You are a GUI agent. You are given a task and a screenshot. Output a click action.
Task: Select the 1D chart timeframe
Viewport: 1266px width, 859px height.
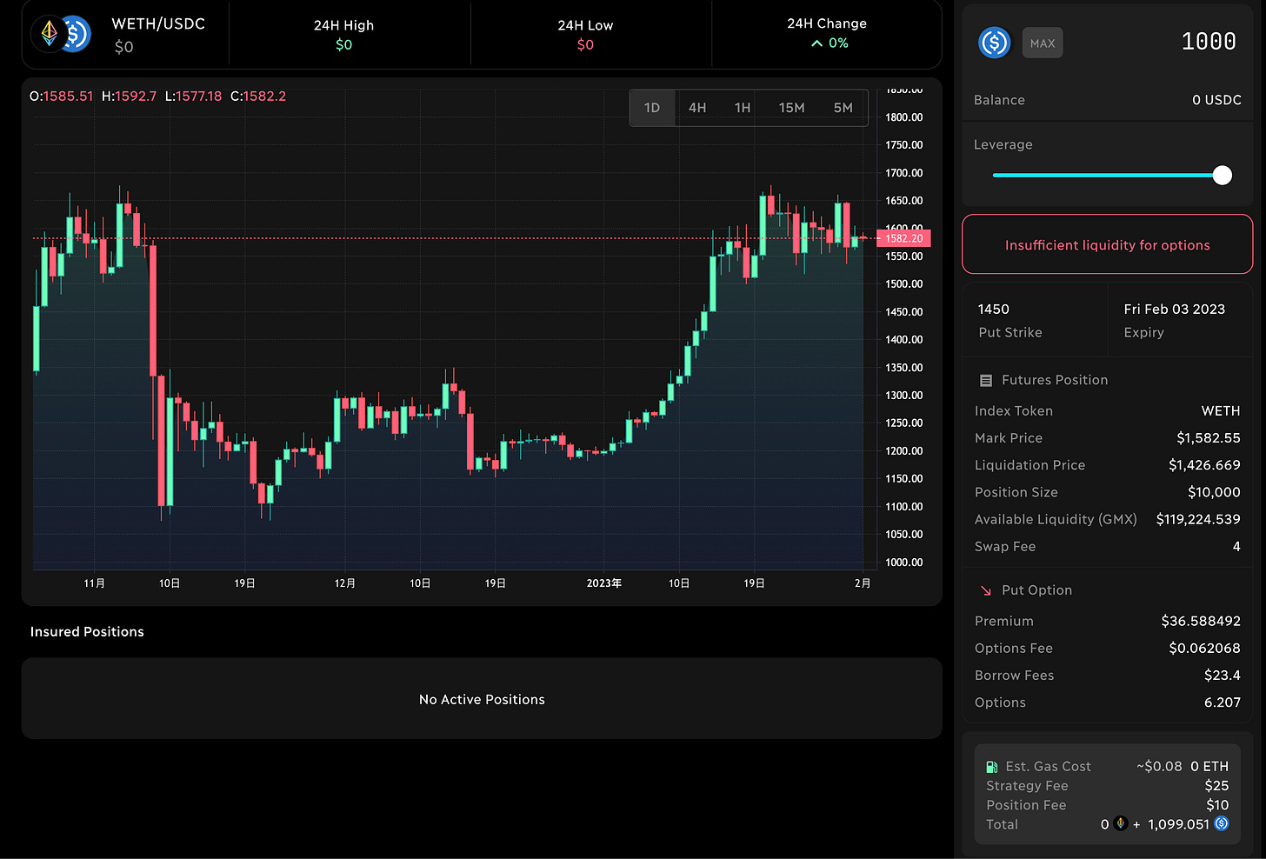pos(652,108)
